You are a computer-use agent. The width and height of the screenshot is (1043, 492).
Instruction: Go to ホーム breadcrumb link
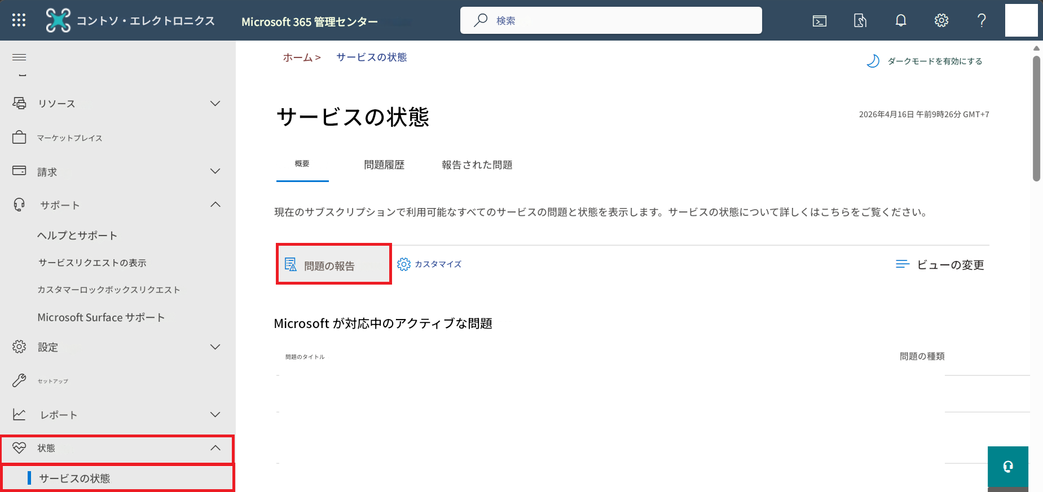point(298,57)
